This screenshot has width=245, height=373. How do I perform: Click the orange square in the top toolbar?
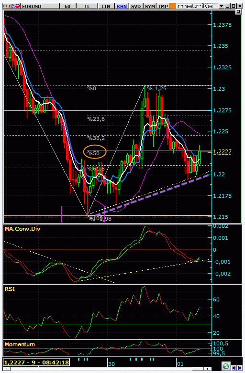(x=173, y=6)
